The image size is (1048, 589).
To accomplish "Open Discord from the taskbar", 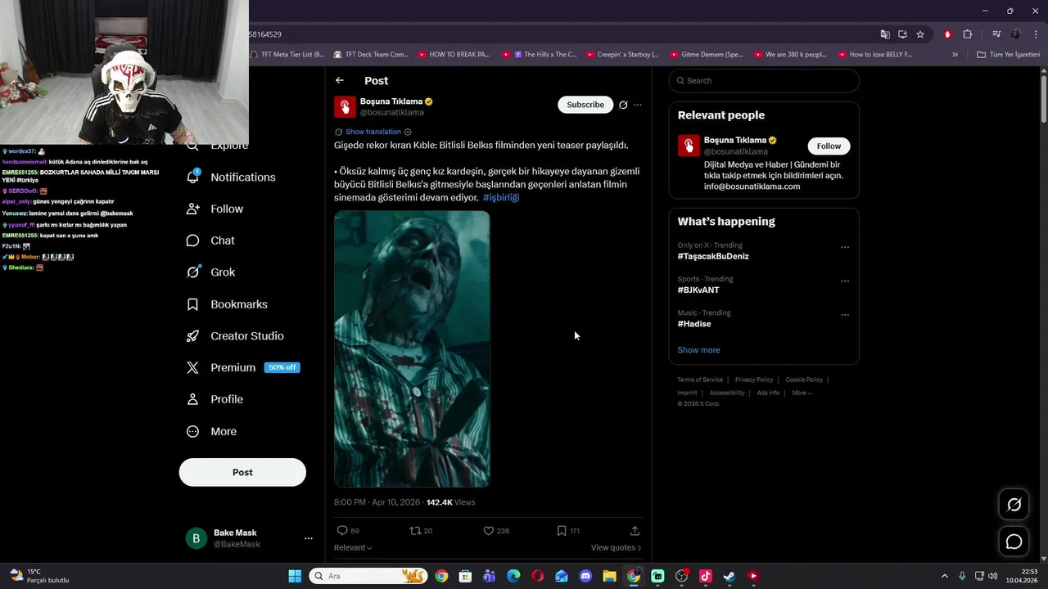I will [585, 576].
